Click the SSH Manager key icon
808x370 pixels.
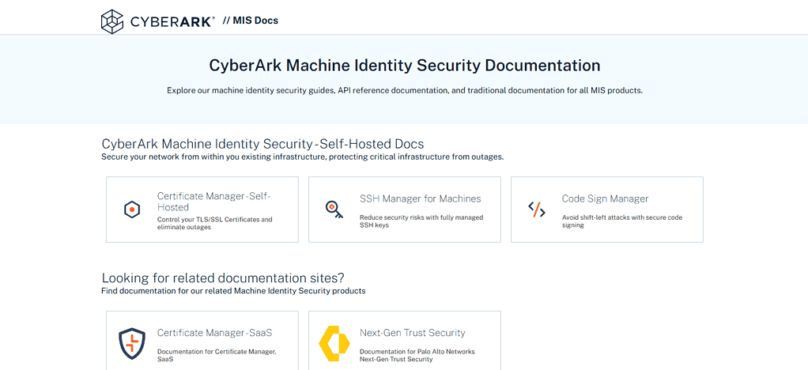click(334, 210)
